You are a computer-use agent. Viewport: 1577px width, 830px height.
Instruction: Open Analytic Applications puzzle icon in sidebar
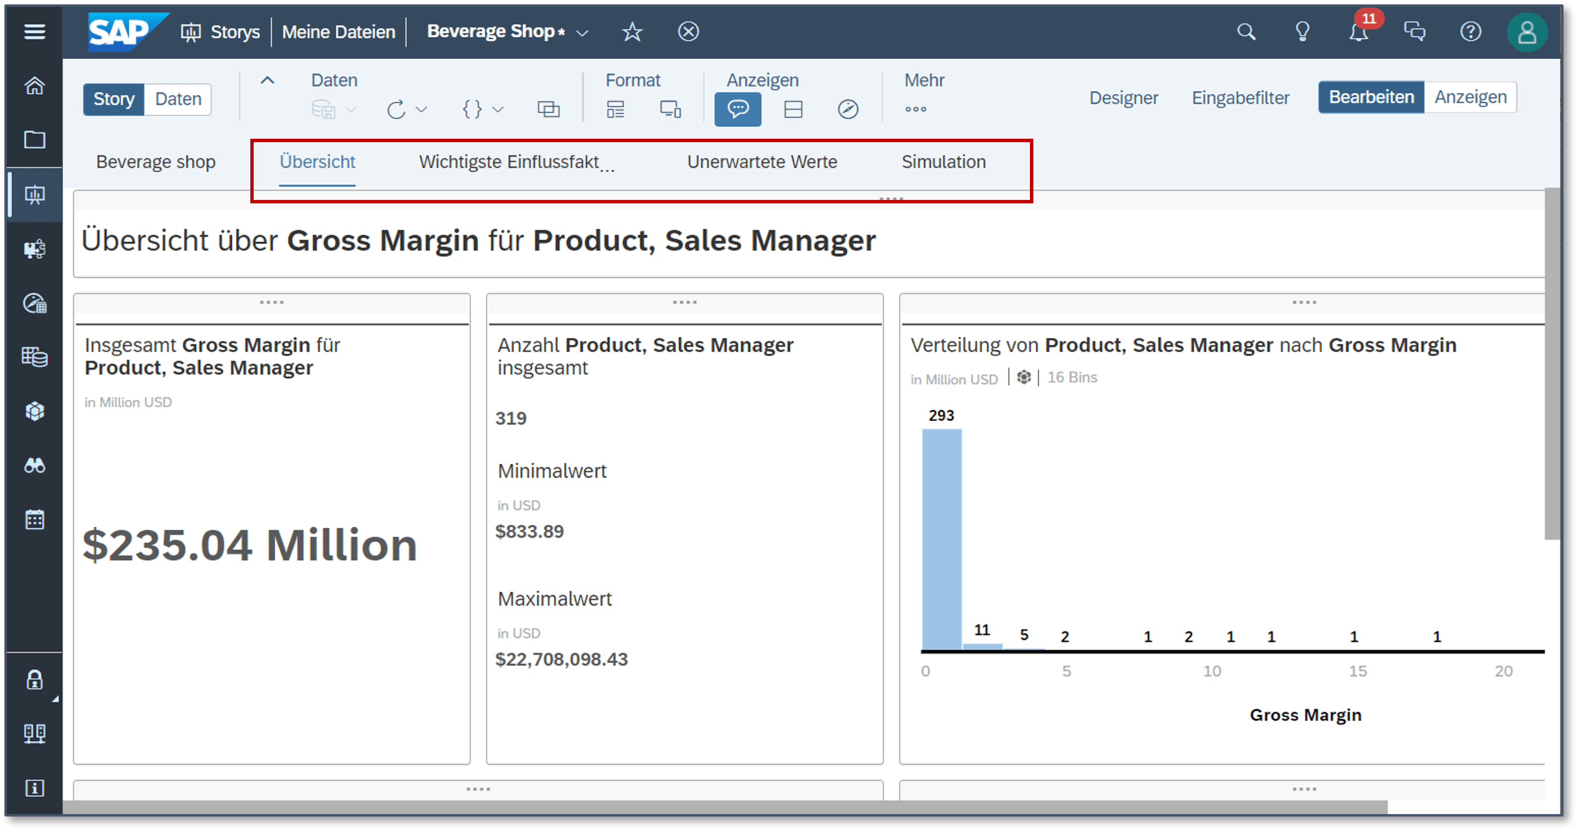click(x=34, y=248)
